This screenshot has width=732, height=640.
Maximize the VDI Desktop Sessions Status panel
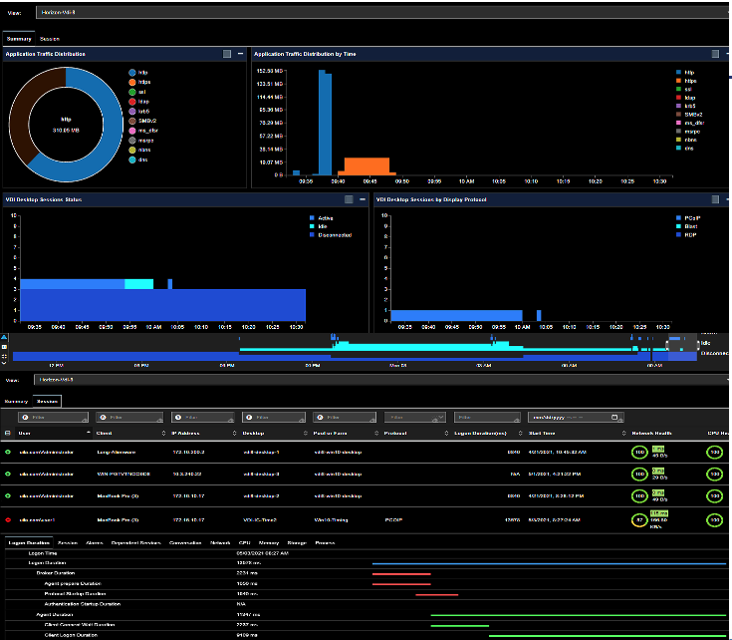tap(351, 199)
